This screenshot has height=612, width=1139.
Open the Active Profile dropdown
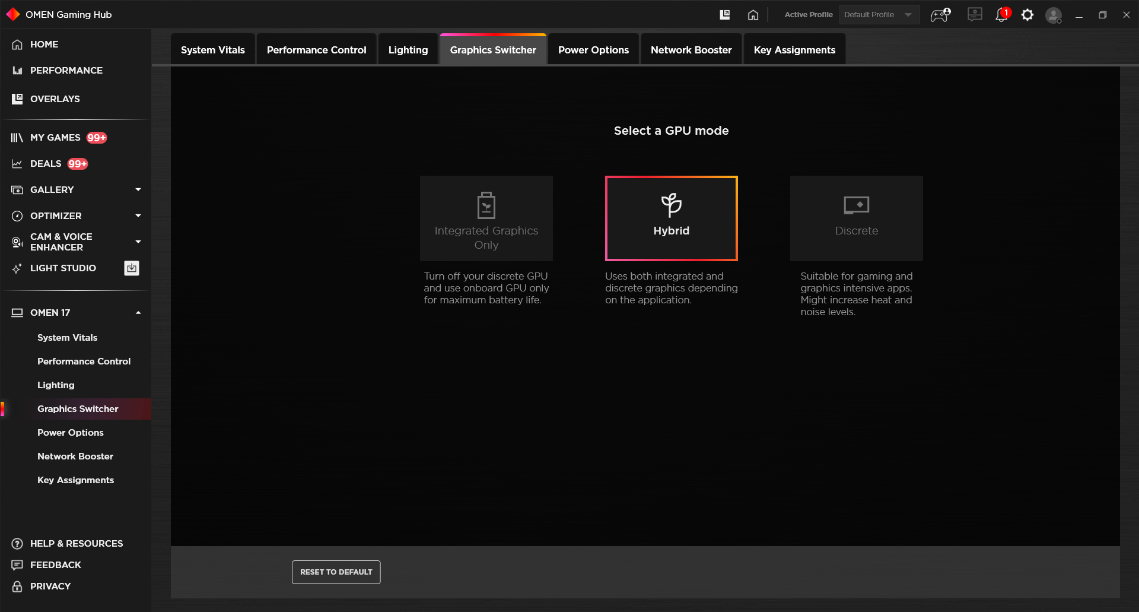(x=879, y=15)
